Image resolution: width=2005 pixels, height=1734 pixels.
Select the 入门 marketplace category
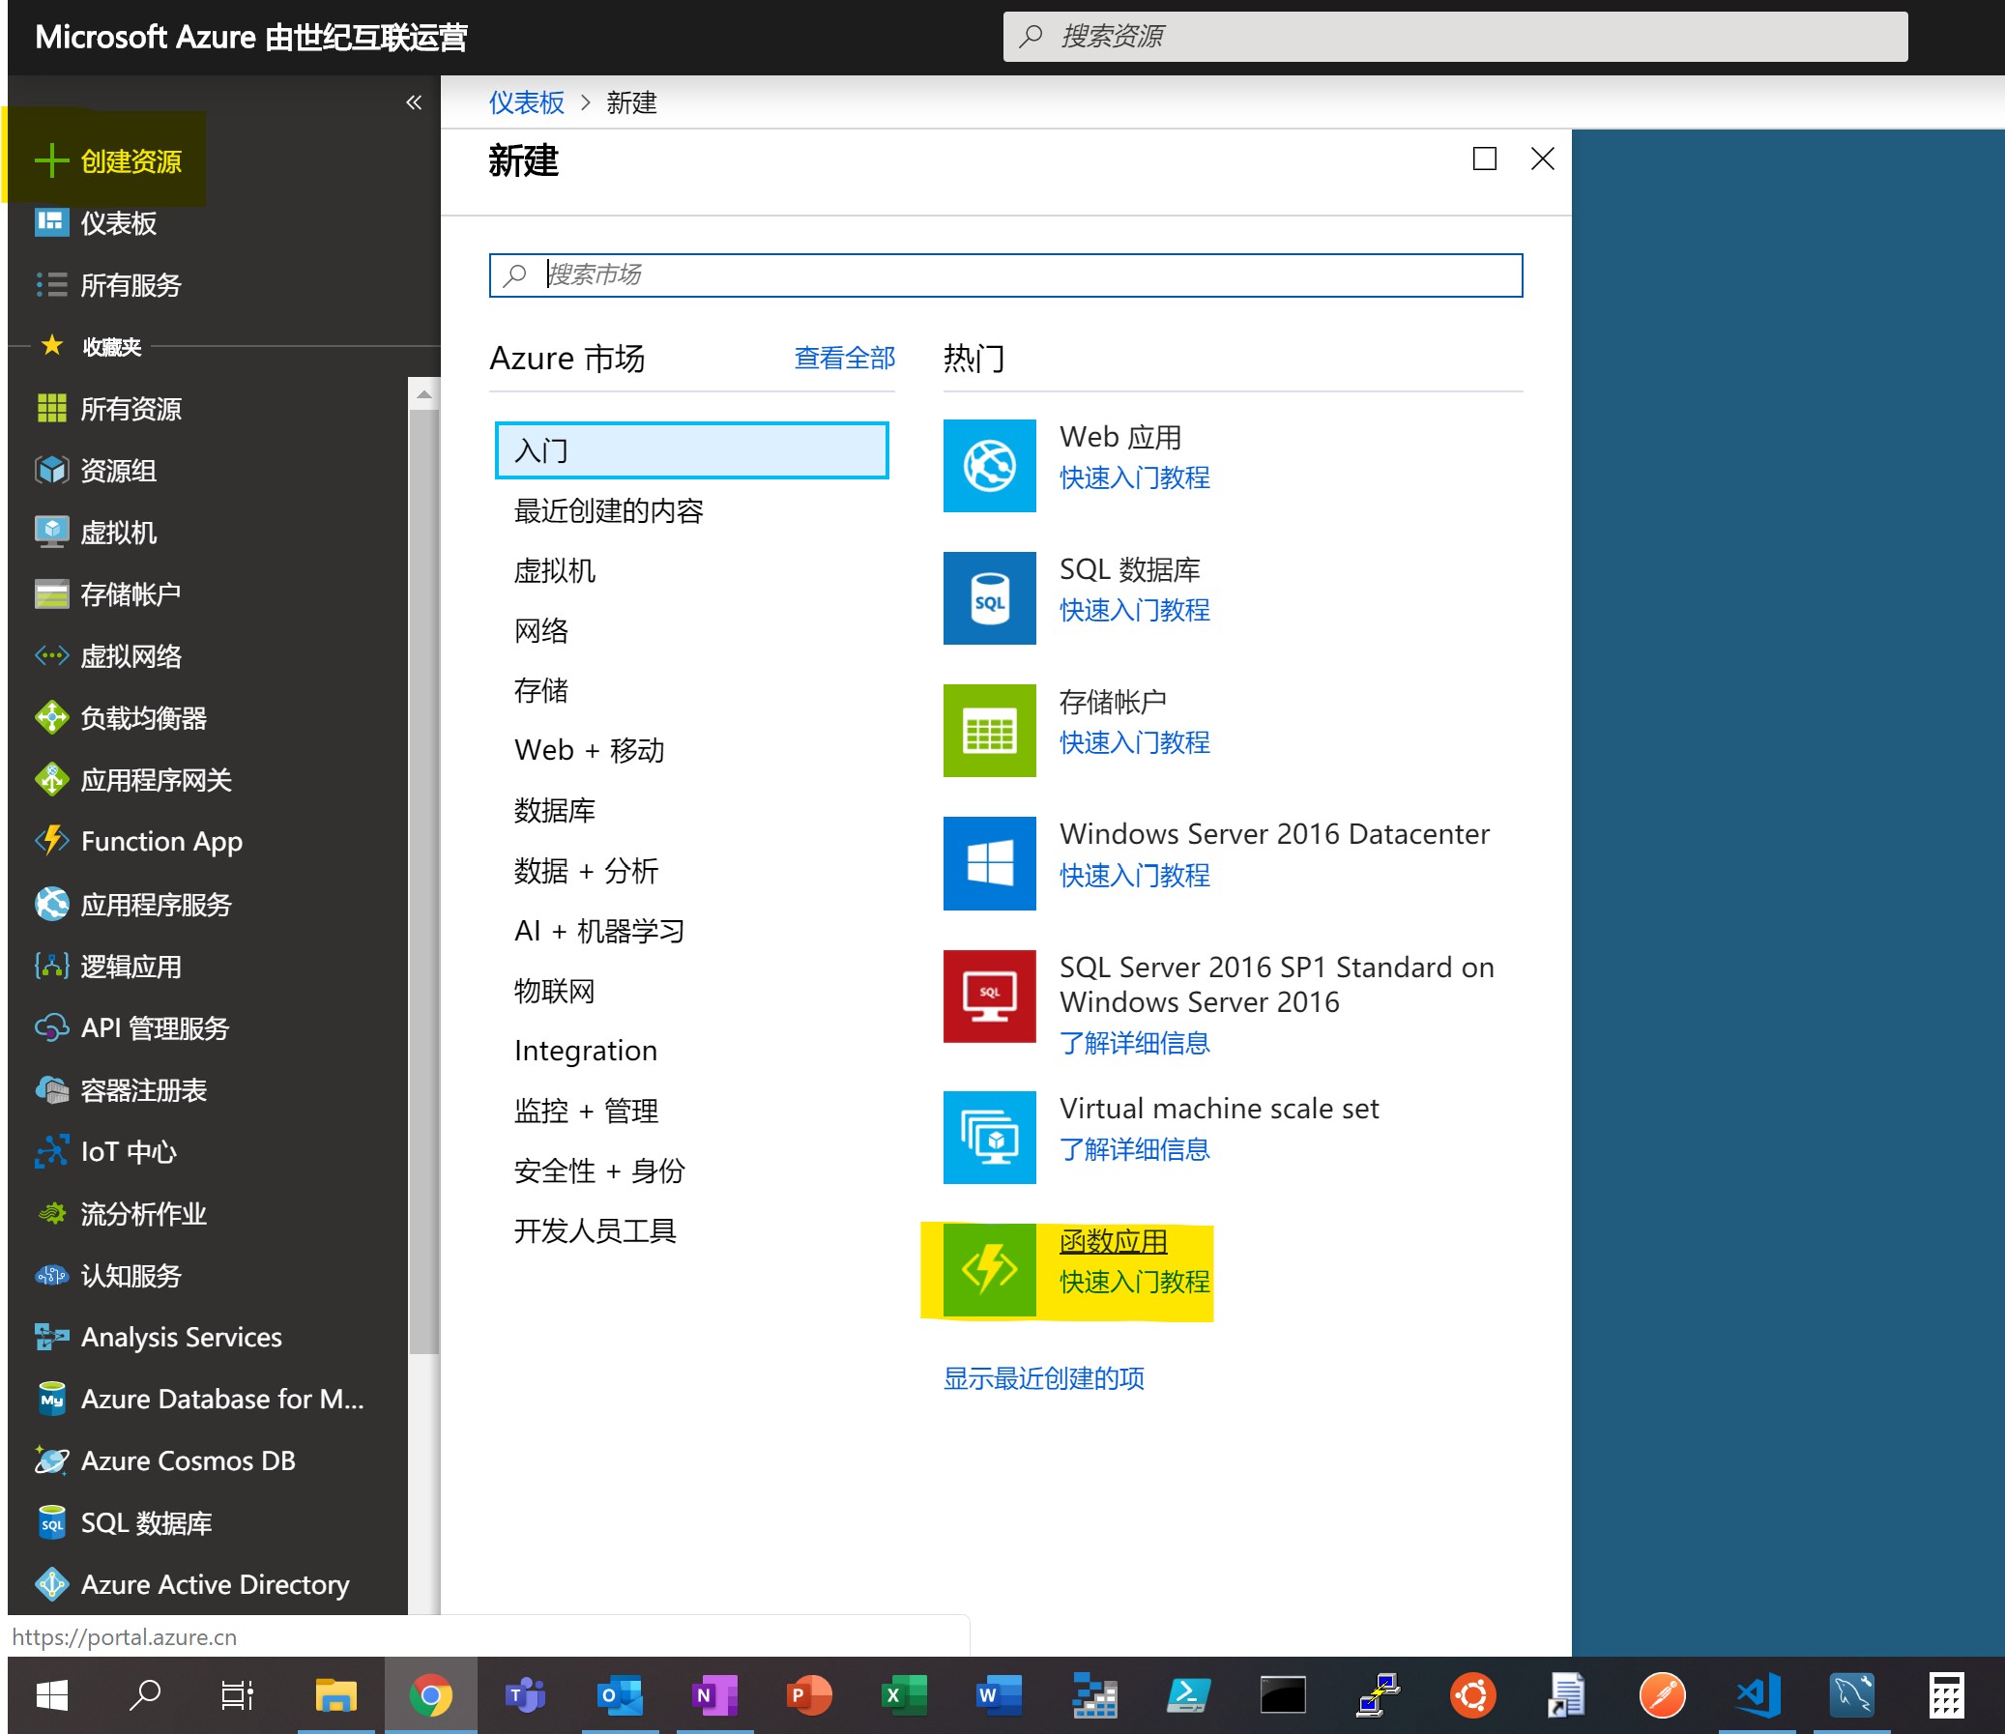point(691,450)
